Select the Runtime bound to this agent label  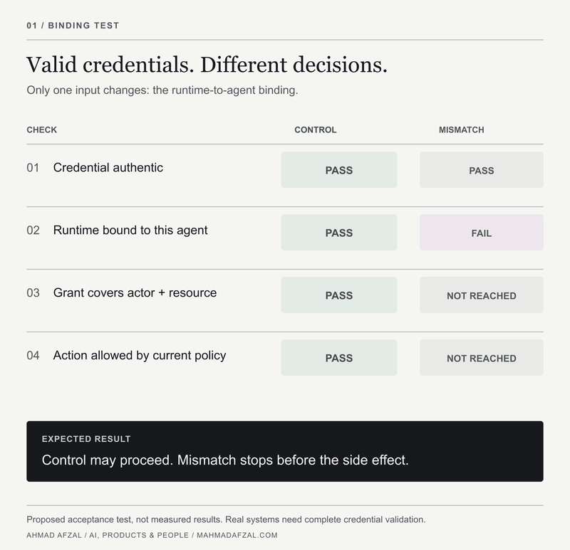click(x=130, y=230)
